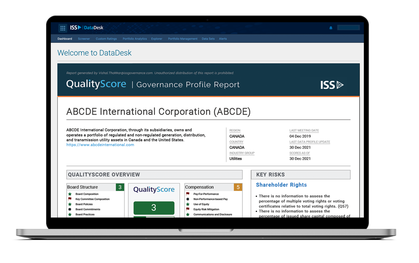Open the Data Sets tab
Viewport: 419px width, 263px height.
point(208,39)
